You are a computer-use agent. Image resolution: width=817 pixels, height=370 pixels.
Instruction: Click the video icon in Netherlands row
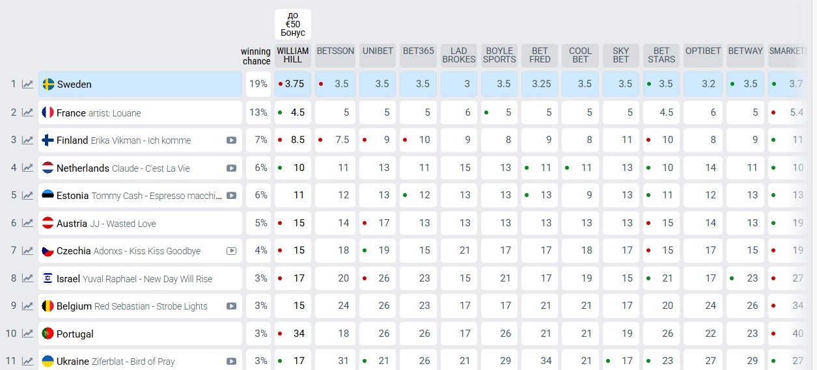pos(231,168)
